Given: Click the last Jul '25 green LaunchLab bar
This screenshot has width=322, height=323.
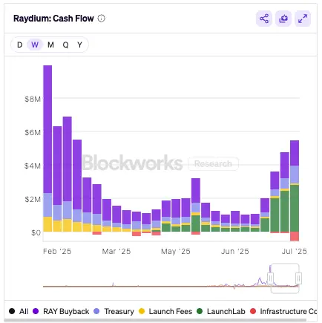Looking at the screenshot, I should [295, 208].
